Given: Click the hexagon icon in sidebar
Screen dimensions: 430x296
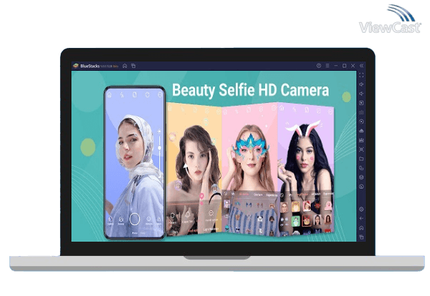Looking at the screenshot, I should 361,177.
